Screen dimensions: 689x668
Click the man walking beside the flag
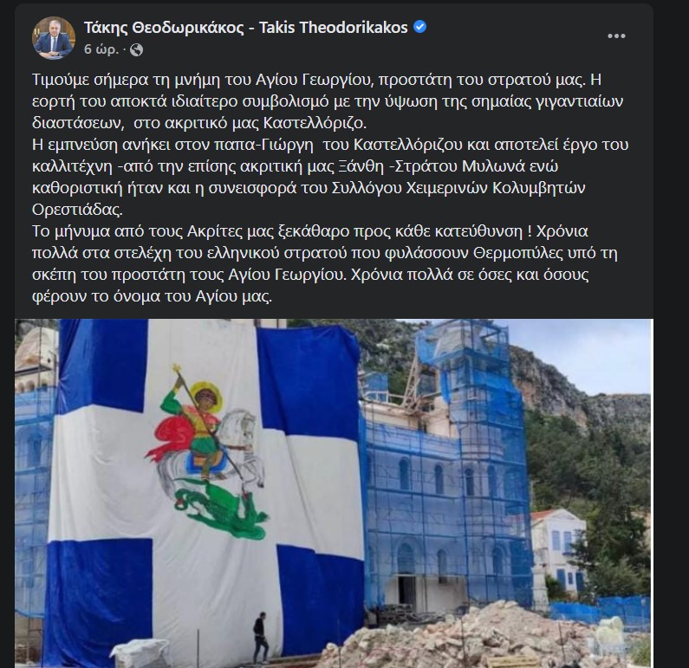[x=261, y=638]
